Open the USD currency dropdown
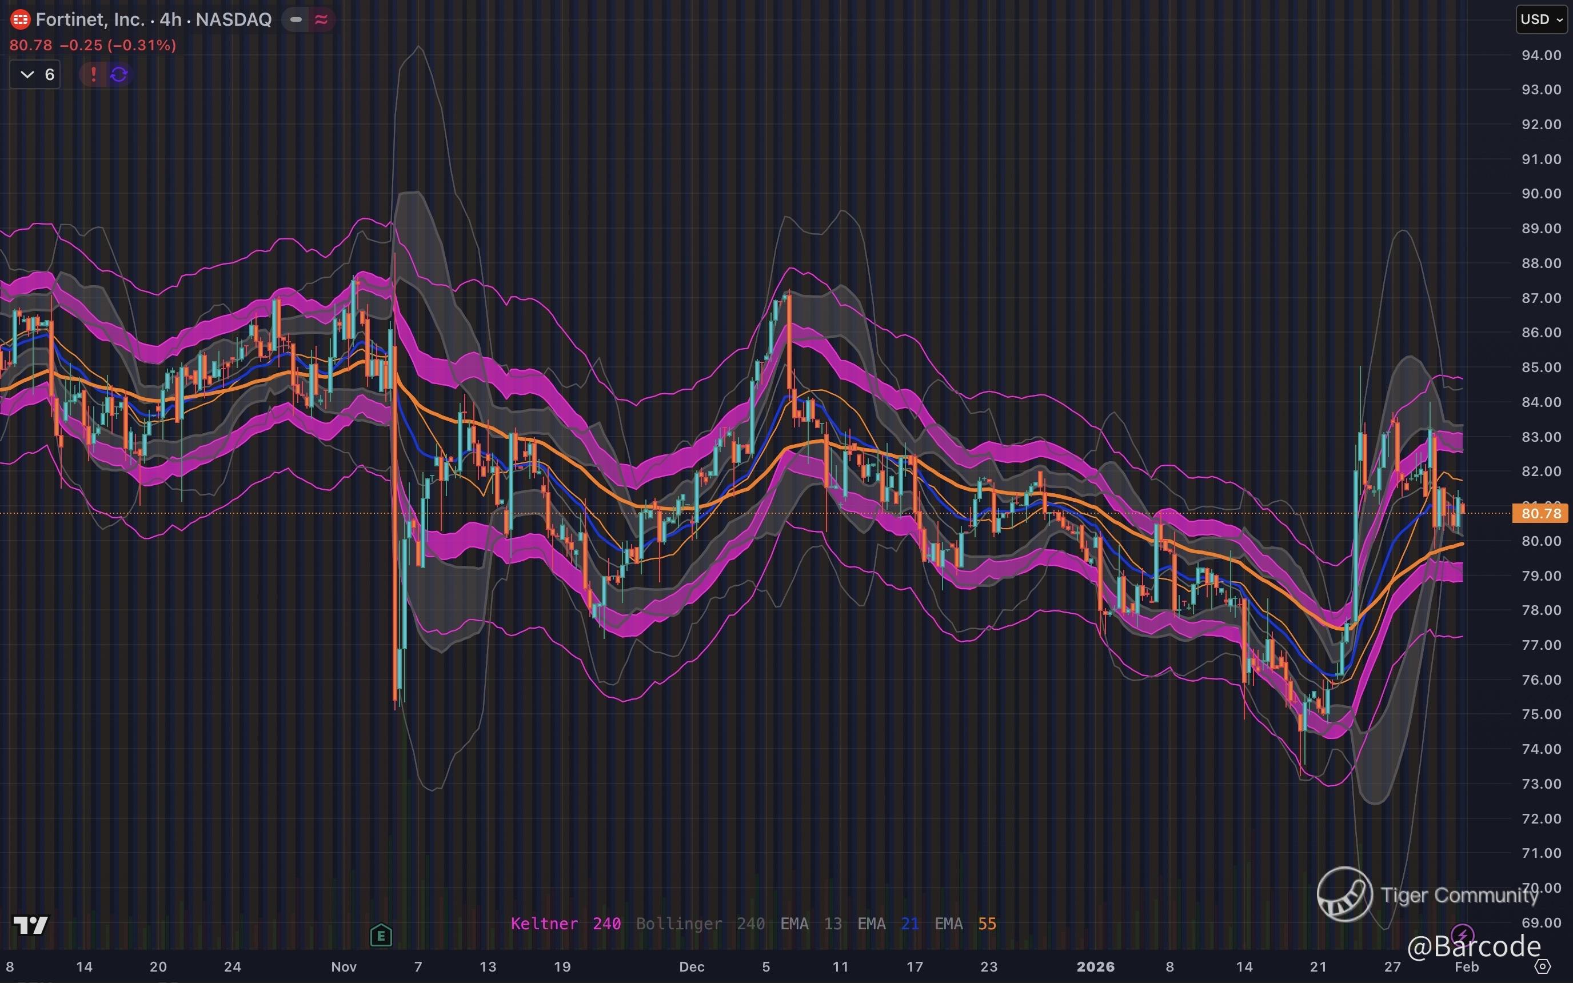 [1541, 19]
